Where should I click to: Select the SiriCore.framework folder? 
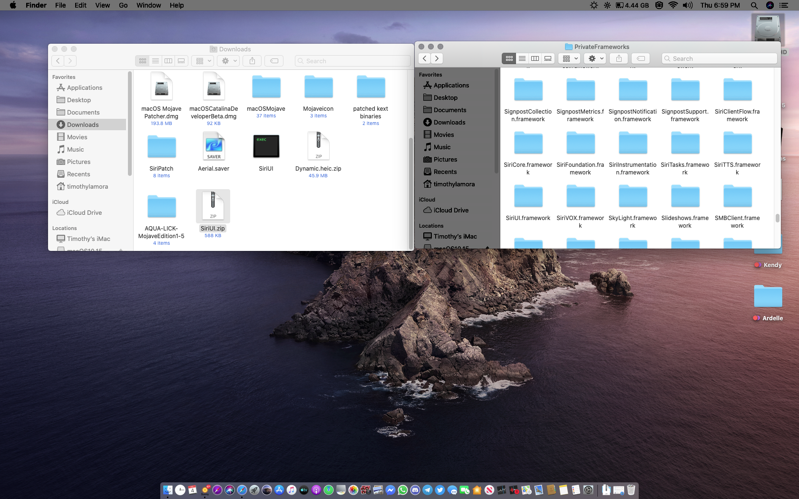pyautogui.click(x=528, y=143)
